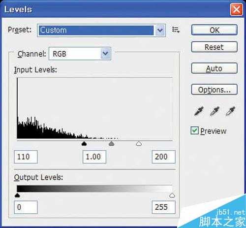Close the Levels dialog
Screen dimensions: 246x228
coord(236,9)
